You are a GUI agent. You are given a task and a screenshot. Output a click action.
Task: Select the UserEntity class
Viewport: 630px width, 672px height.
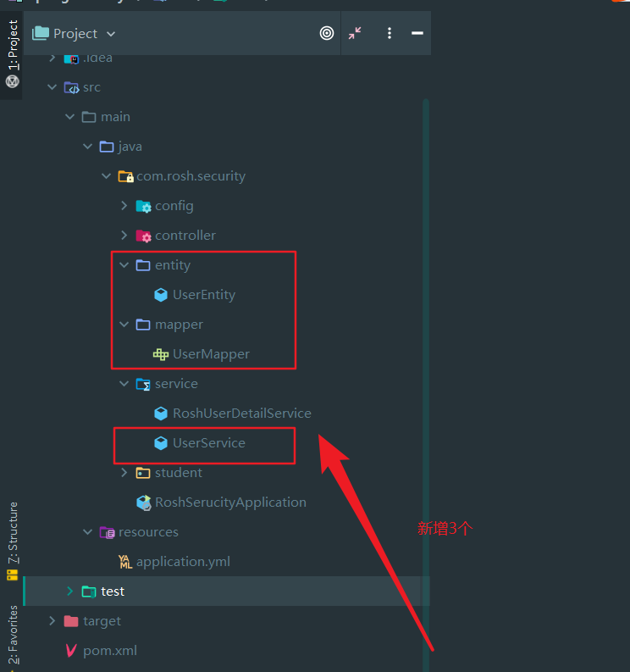pyautogui.click(x=204, y=295)
